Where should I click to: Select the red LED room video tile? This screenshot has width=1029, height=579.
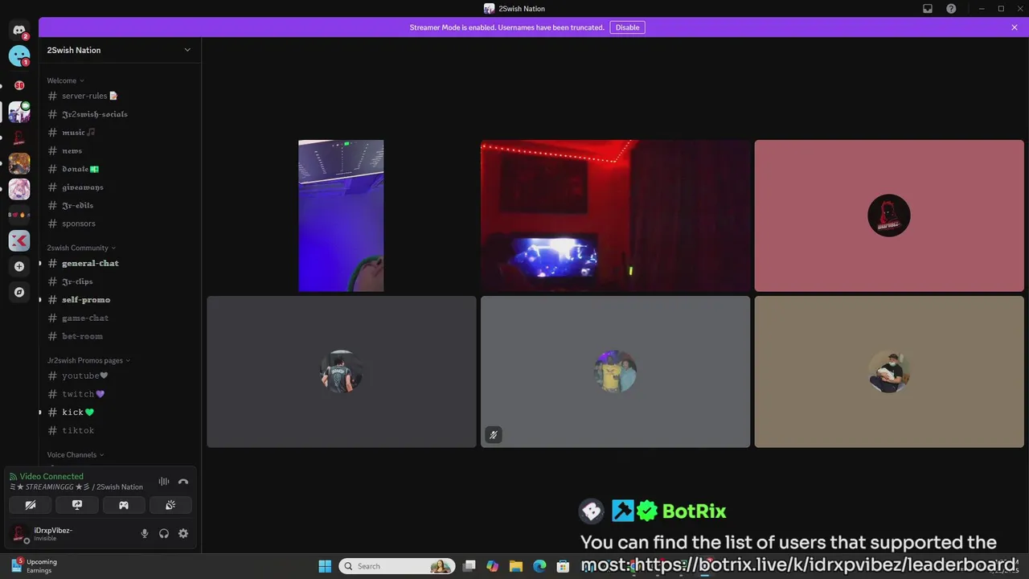615,216
